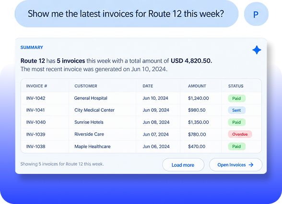Select invoice number INV-1040
Viewport: 282px width, 204px height.
coord(36,122)
